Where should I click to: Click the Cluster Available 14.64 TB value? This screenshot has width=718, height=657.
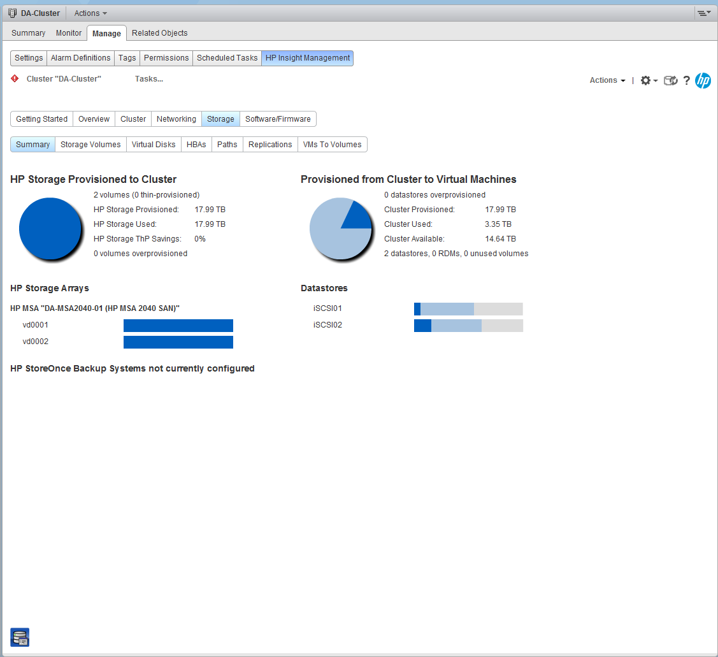point(501,239)
